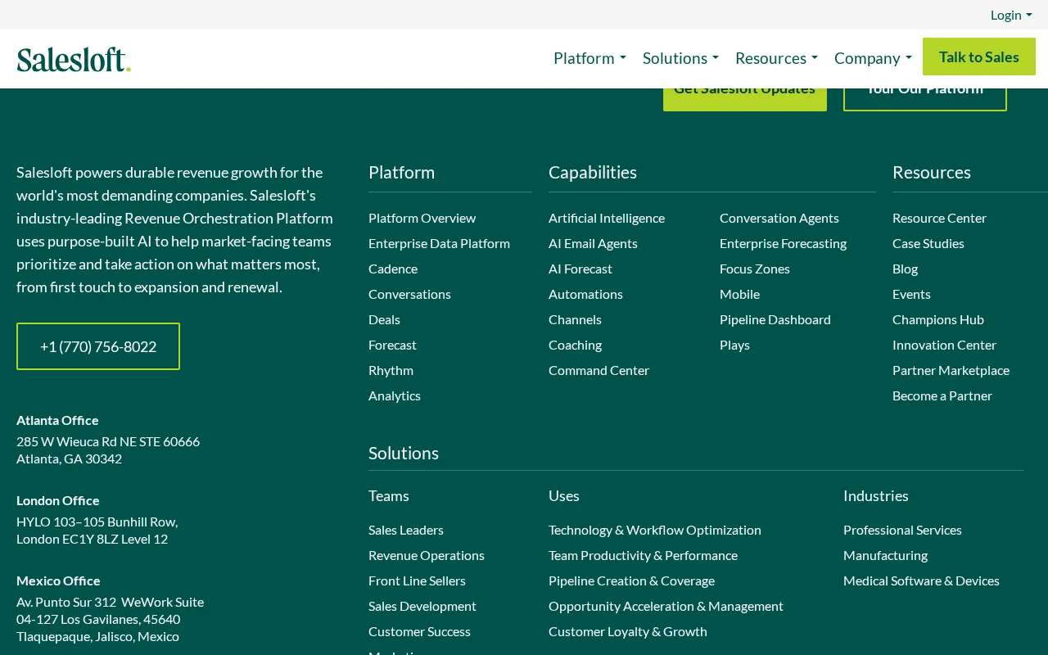Click the Talk to Sales button

[979, 56]
